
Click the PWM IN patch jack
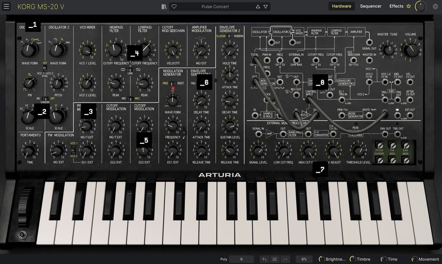coord(267,60)
